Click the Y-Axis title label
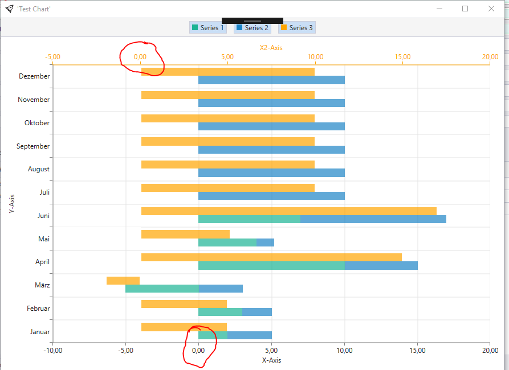Viewport: 509px width, 370px height. (x=12, y=204)
